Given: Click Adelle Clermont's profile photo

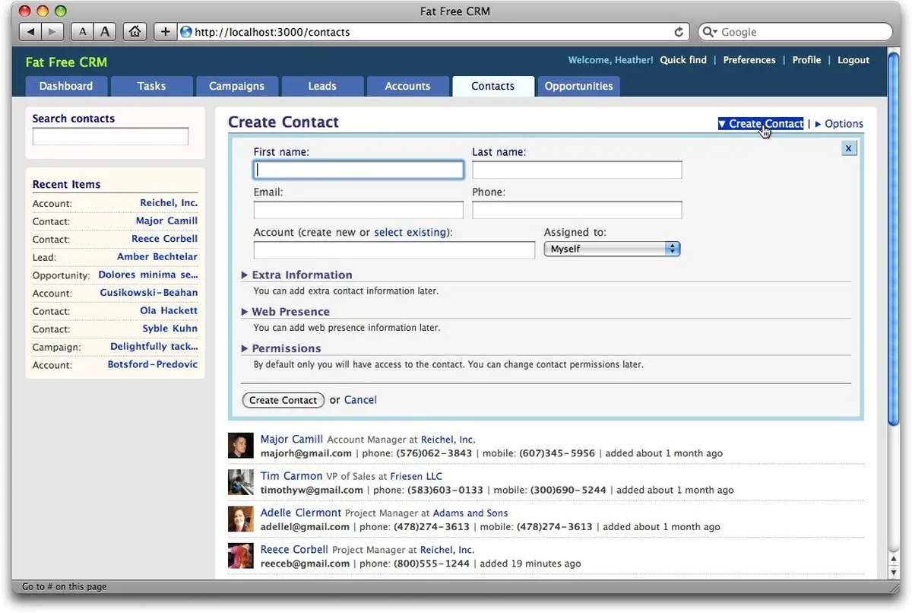Looking at the screenshot, I should [240, 519].
